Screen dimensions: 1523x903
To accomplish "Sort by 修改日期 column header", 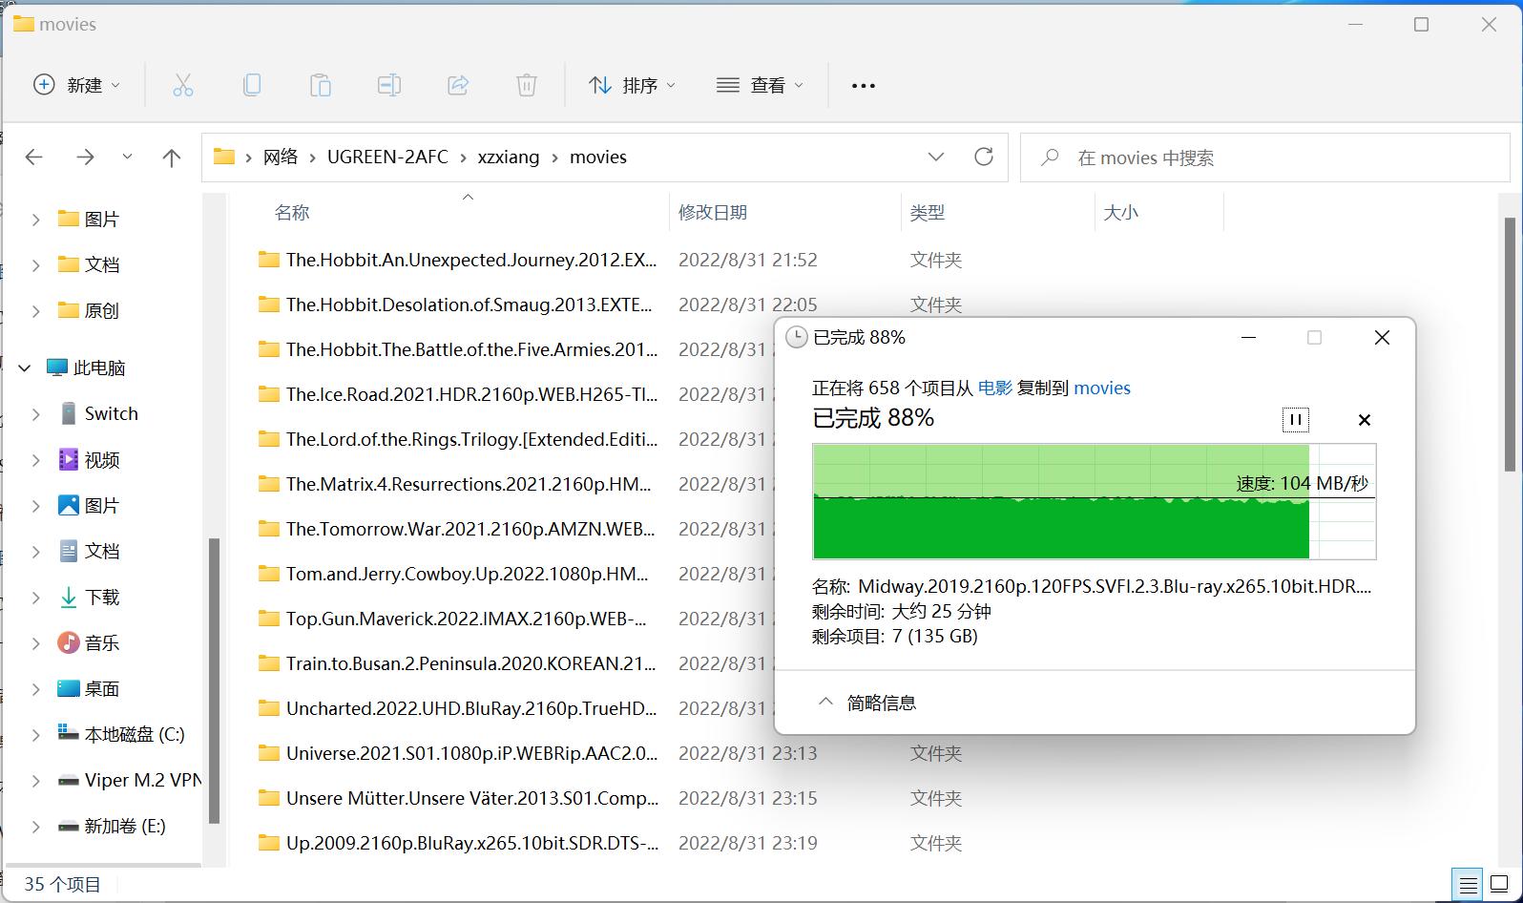I will coord(713,213).
